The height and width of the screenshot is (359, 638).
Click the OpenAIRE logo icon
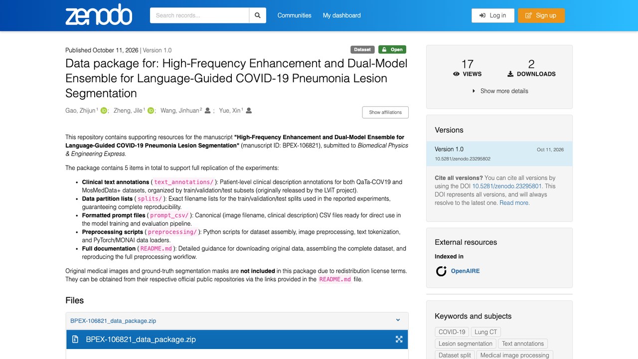pos(441,271)
